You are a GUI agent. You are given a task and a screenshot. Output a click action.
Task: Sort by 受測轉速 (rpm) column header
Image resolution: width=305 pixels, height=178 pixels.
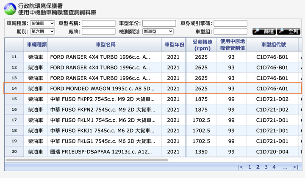tap(202, 45)
